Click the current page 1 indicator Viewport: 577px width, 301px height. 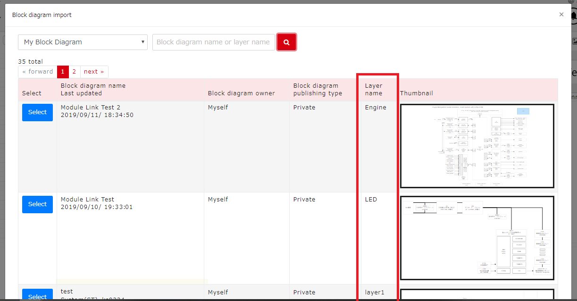pyautogui.click(x=63, y=72)
